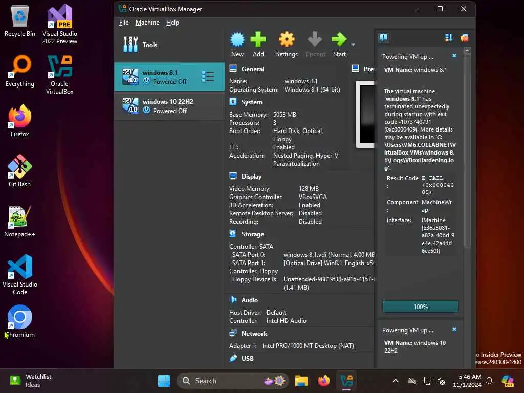The image size is (524, 393).
Task: Click the muted volume tray icon
Action: pos(441,381)
